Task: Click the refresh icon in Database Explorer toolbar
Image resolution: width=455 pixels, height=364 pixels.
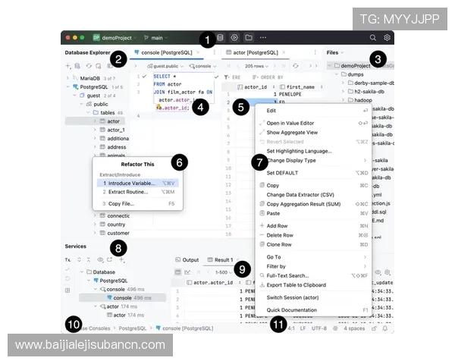Action: point(89,67)
